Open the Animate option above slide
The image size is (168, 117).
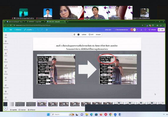pyautogui.click(x=84, y=35)
